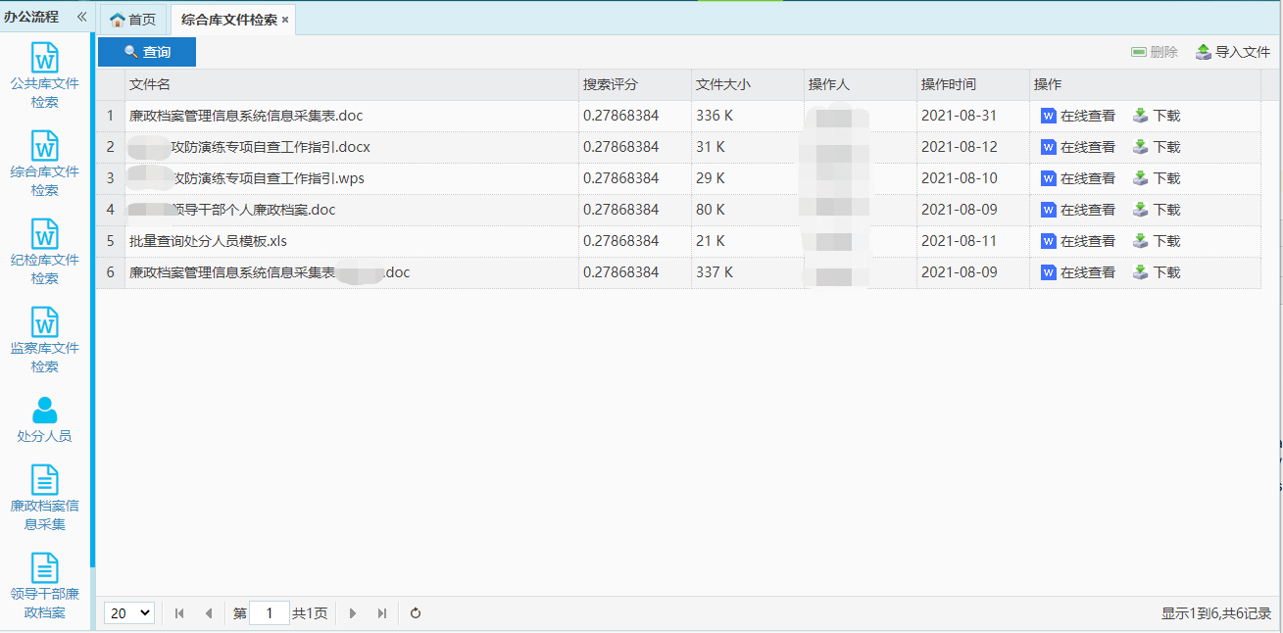Click the page number input field

(270, 613)
